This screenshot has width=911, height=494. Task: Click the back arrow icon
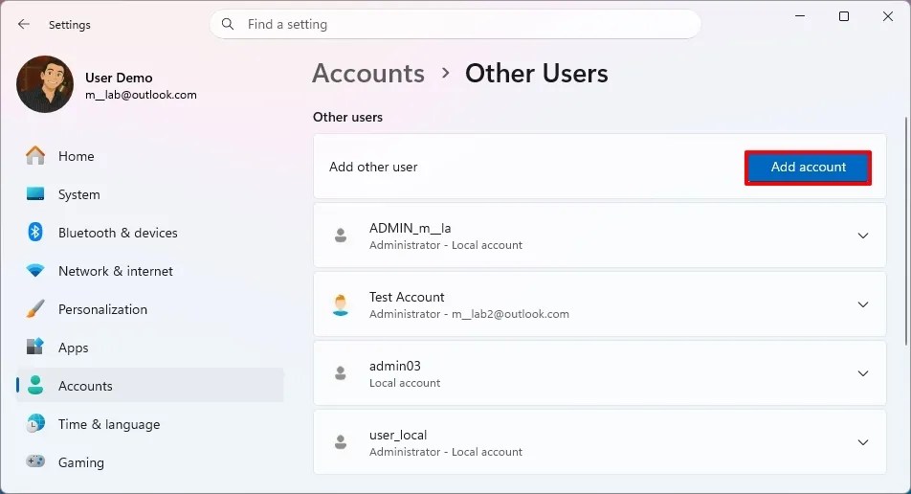pyautogui.click(x=23, y=24)
